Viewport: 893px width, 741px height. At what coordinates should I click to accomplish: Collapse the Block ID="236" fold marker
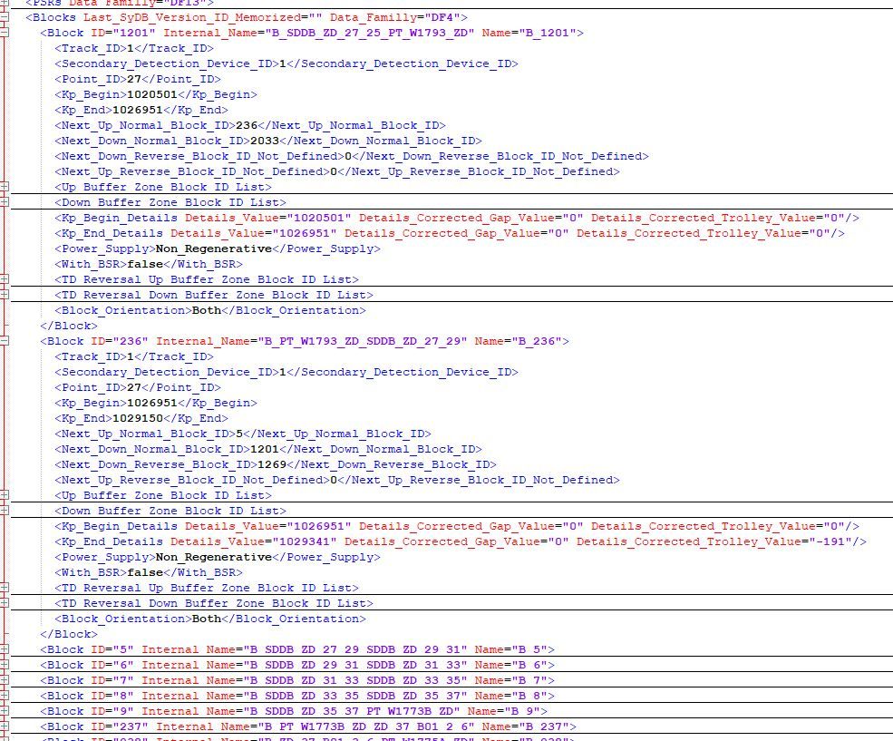click(5, 341)
